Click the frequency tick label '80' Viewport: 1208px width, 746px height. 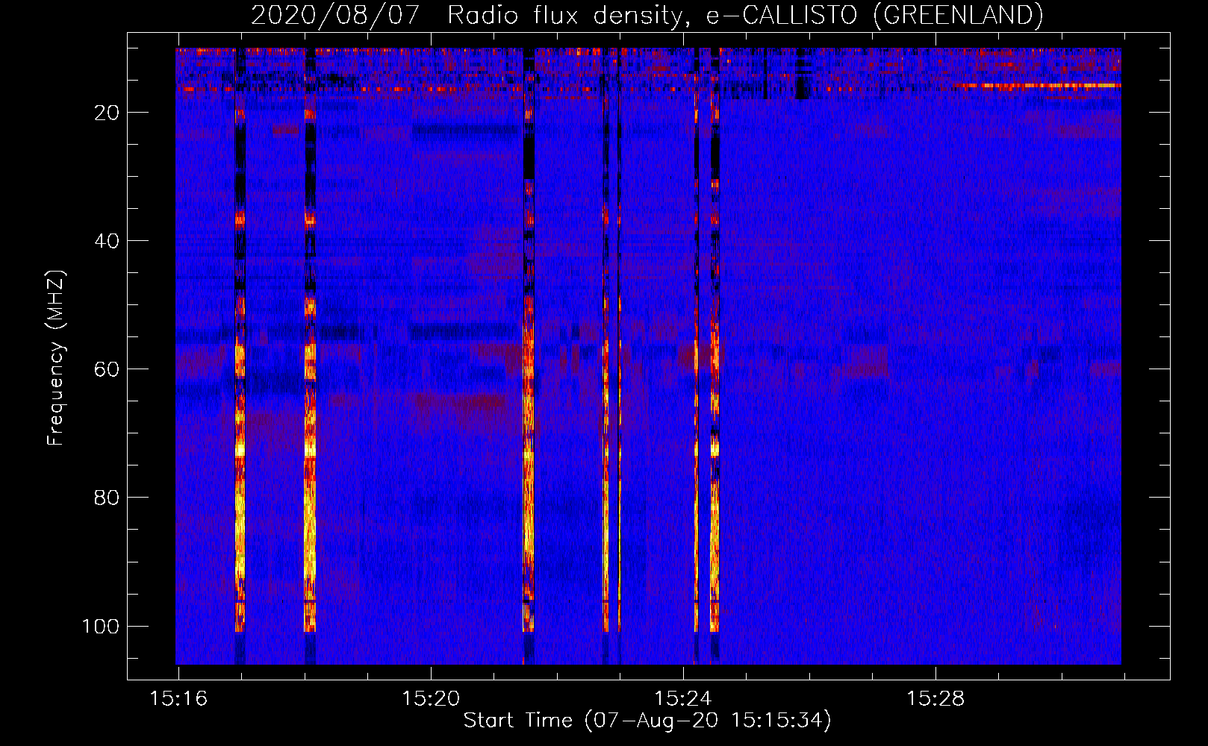107,498
